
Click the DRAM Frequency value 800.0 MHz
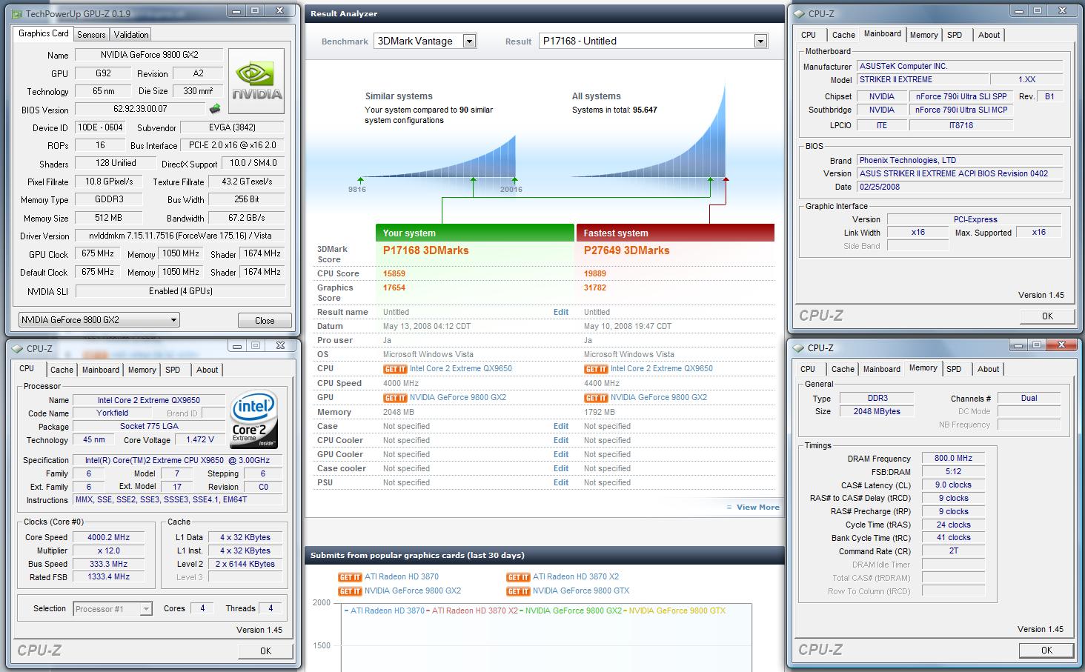pos(953,459)
